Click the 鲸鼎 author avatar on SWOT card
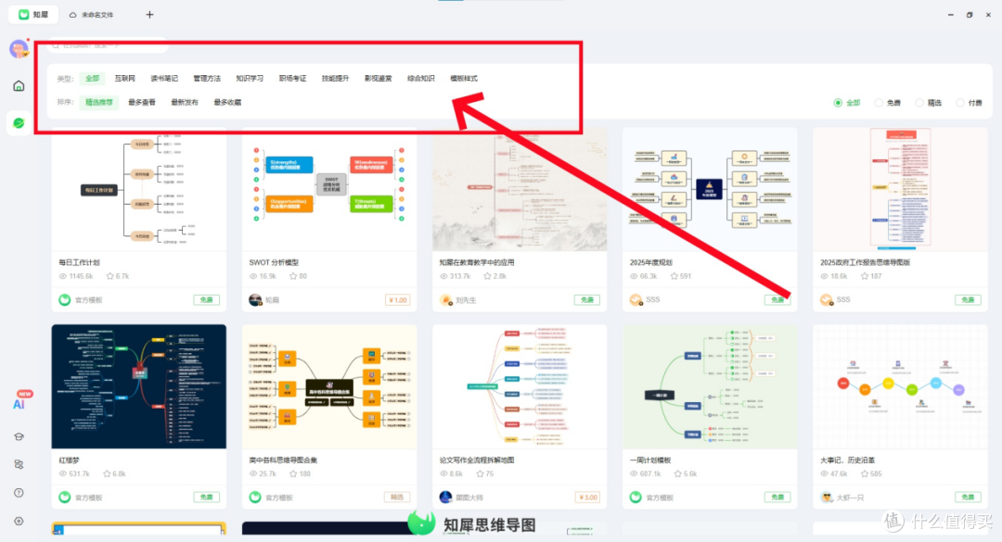The image size is (1002, 542). (x=255, y=300)
